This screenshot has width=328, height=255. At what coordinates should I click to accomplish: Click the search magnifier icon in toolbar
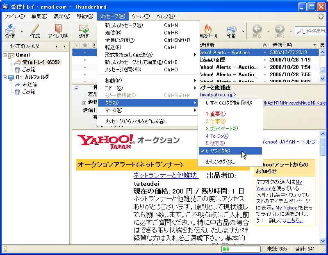pos(301,32)
